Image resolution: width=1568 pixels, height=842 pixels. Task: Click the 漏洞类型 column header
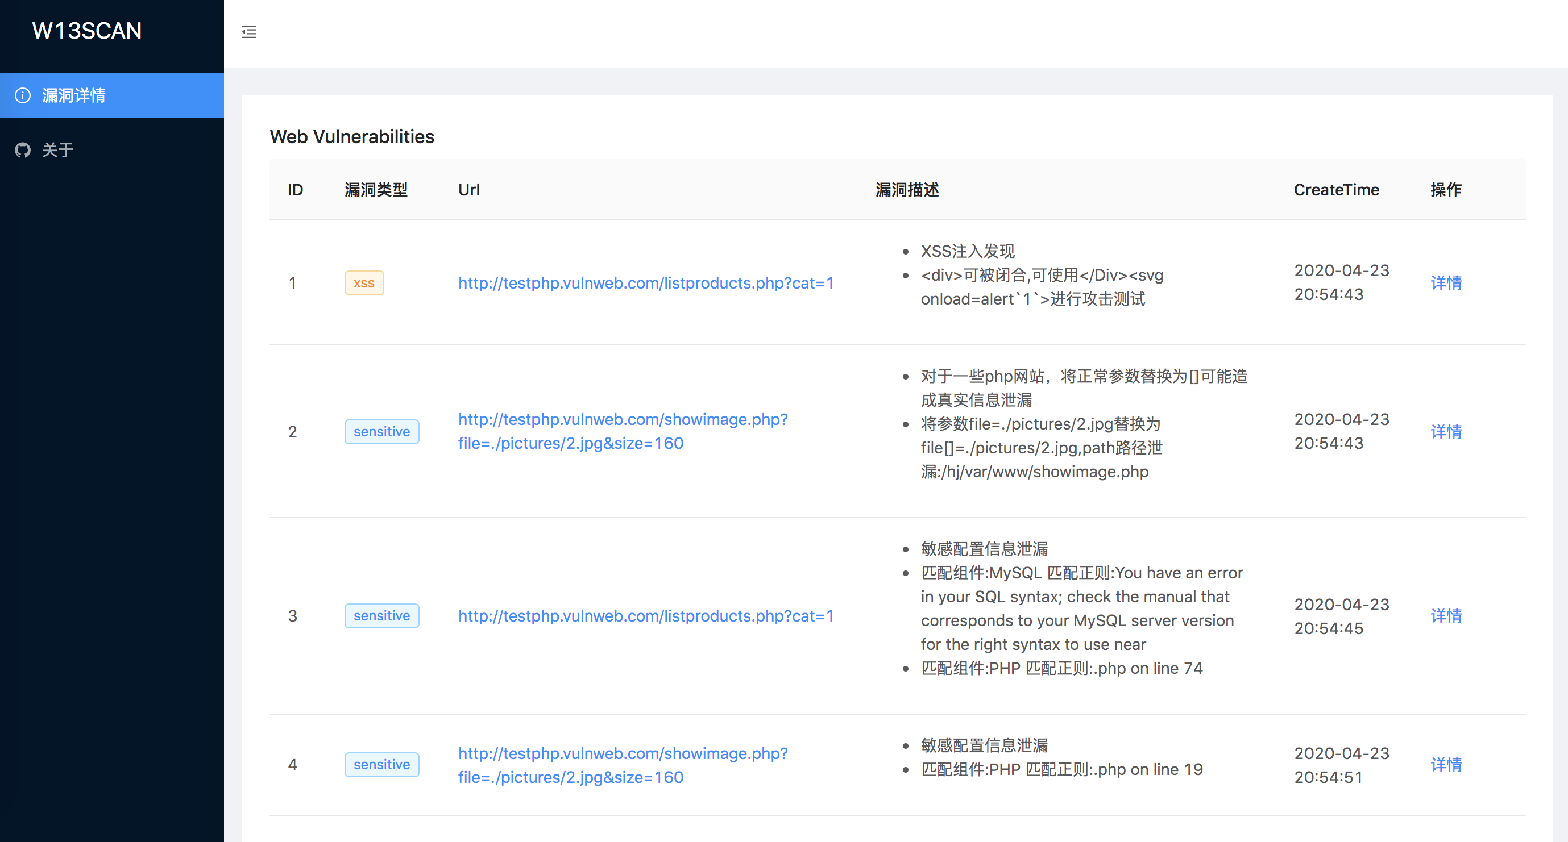tap(376, 190)
